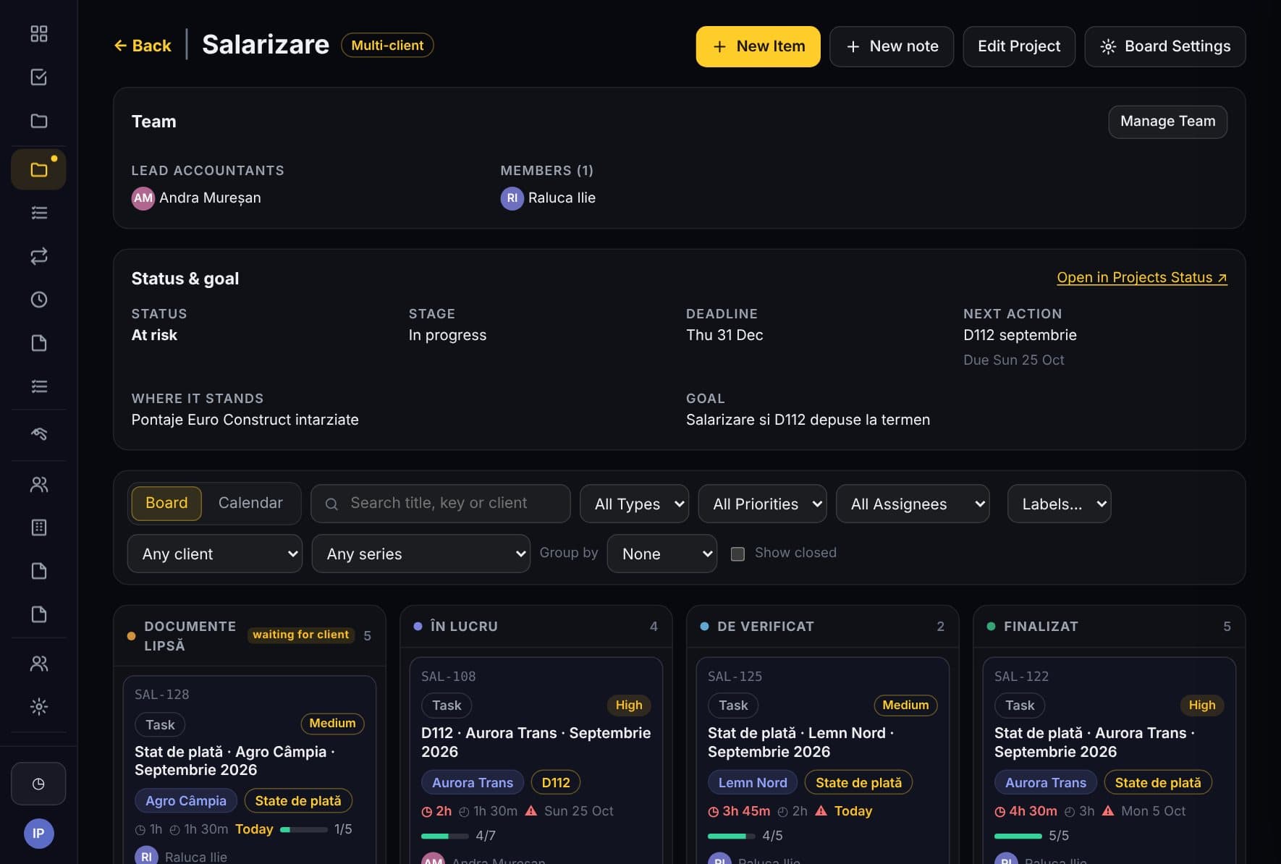Click the Agro Câmpia client tag
Viewport: 1281px width, 864px height.
[x=186, y=801]
